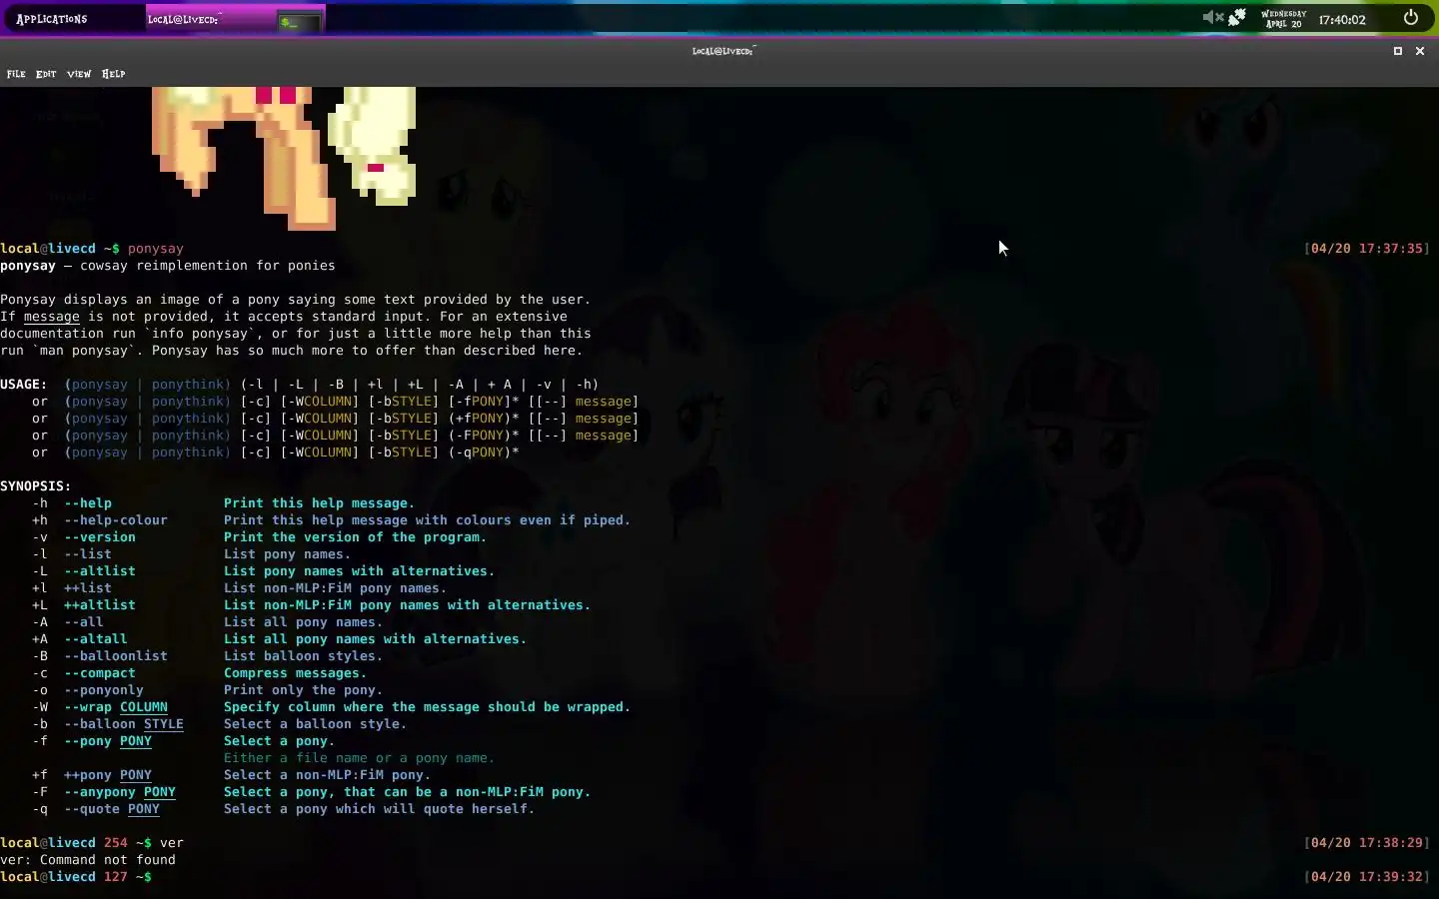1439x899 pixels.
Task: Click "List balloon styles." description
Action: click(x=304, y=656)
